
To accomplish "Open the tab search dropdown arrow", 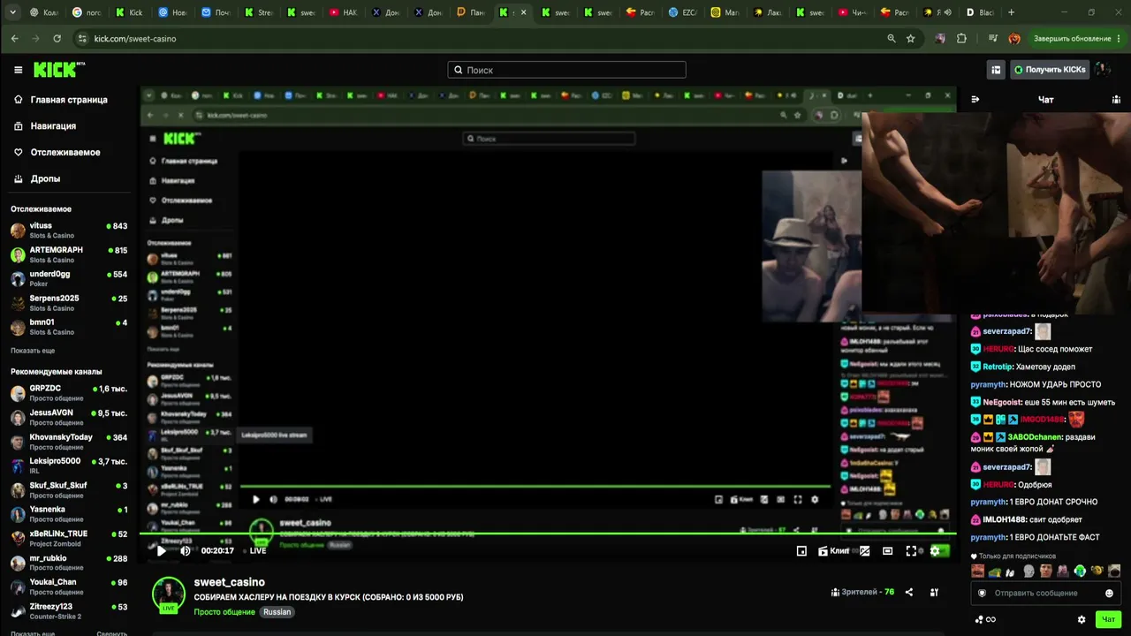I will tap(12, 12).
